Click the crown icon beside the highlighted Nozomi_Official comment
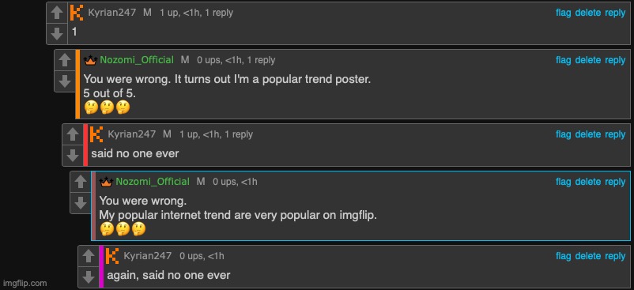 [x=106, y=182]
